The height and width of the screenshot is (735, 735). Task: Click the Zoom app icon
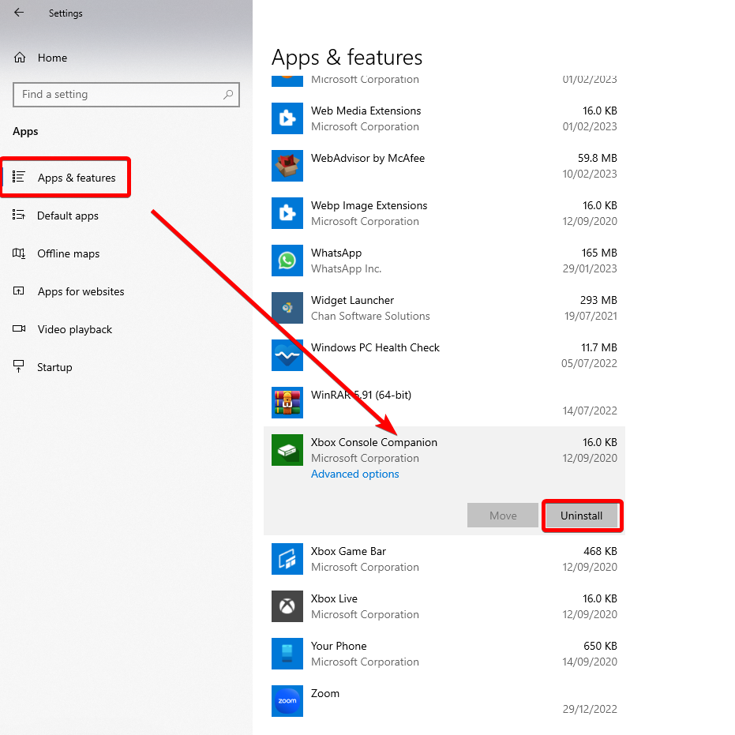(287, 701)
